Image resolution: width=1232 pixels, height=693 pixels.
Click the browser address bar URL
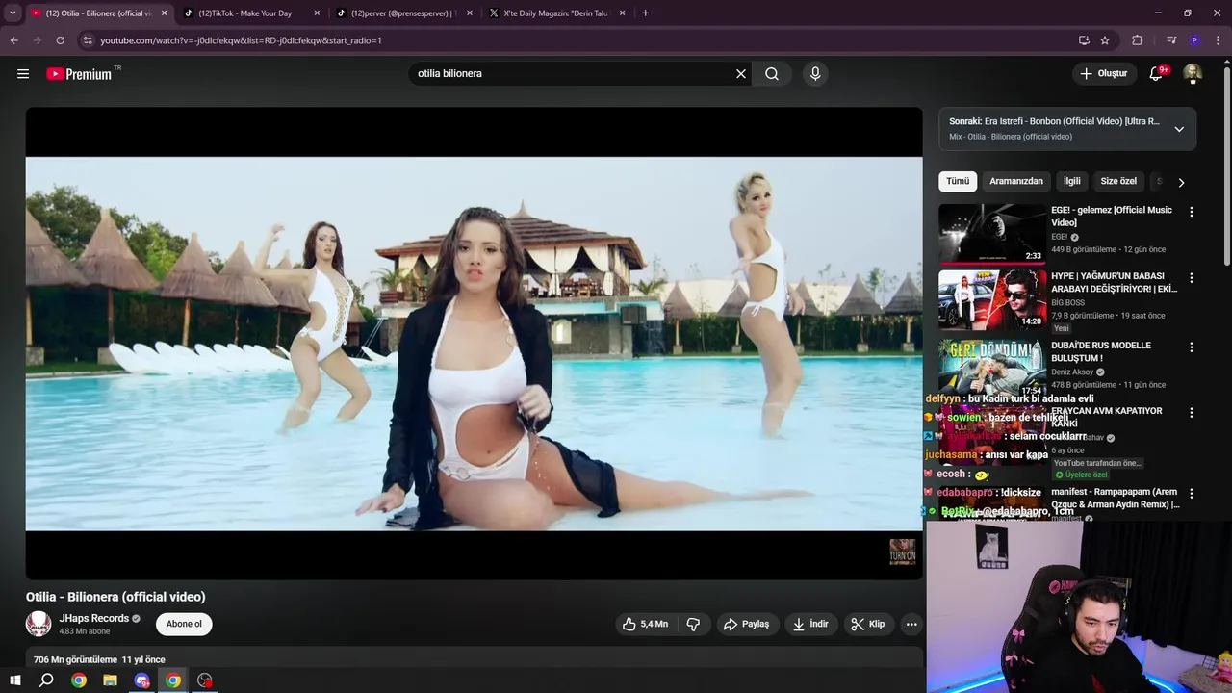pos(241,40)
